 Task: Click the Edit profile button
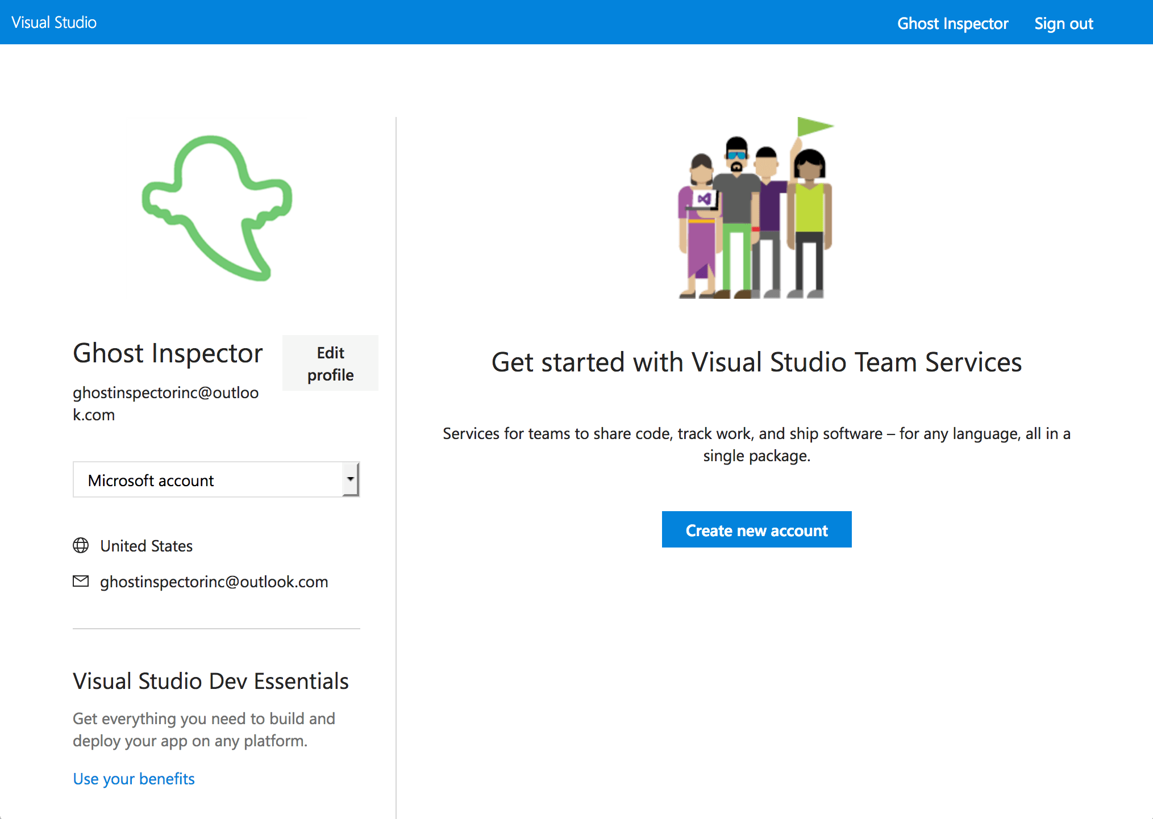pyautogui.click(x=330, y=363)
